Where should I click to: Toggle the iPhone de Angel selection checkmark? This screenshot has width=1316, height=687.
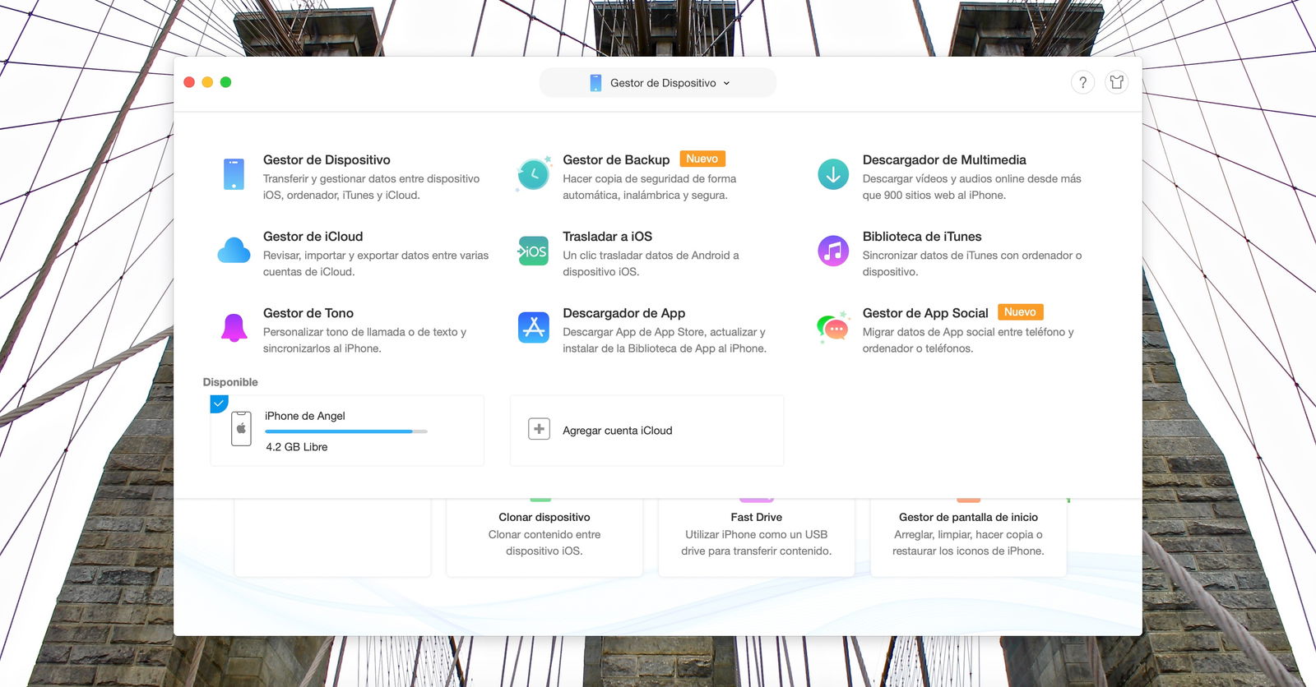(219, 403)
